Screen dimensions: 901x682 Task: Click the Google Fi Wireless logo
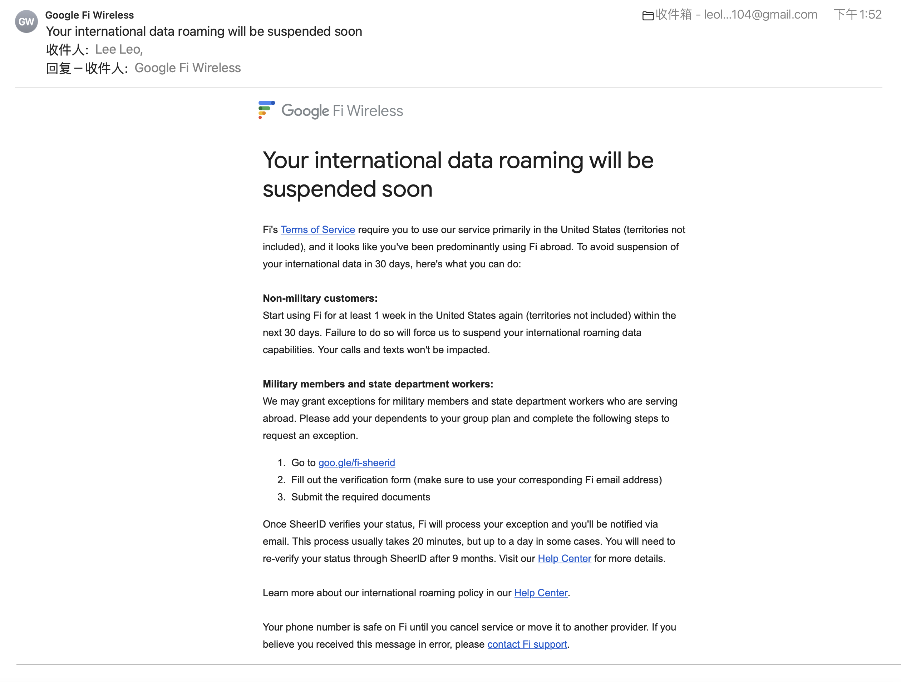coord(330,110)
